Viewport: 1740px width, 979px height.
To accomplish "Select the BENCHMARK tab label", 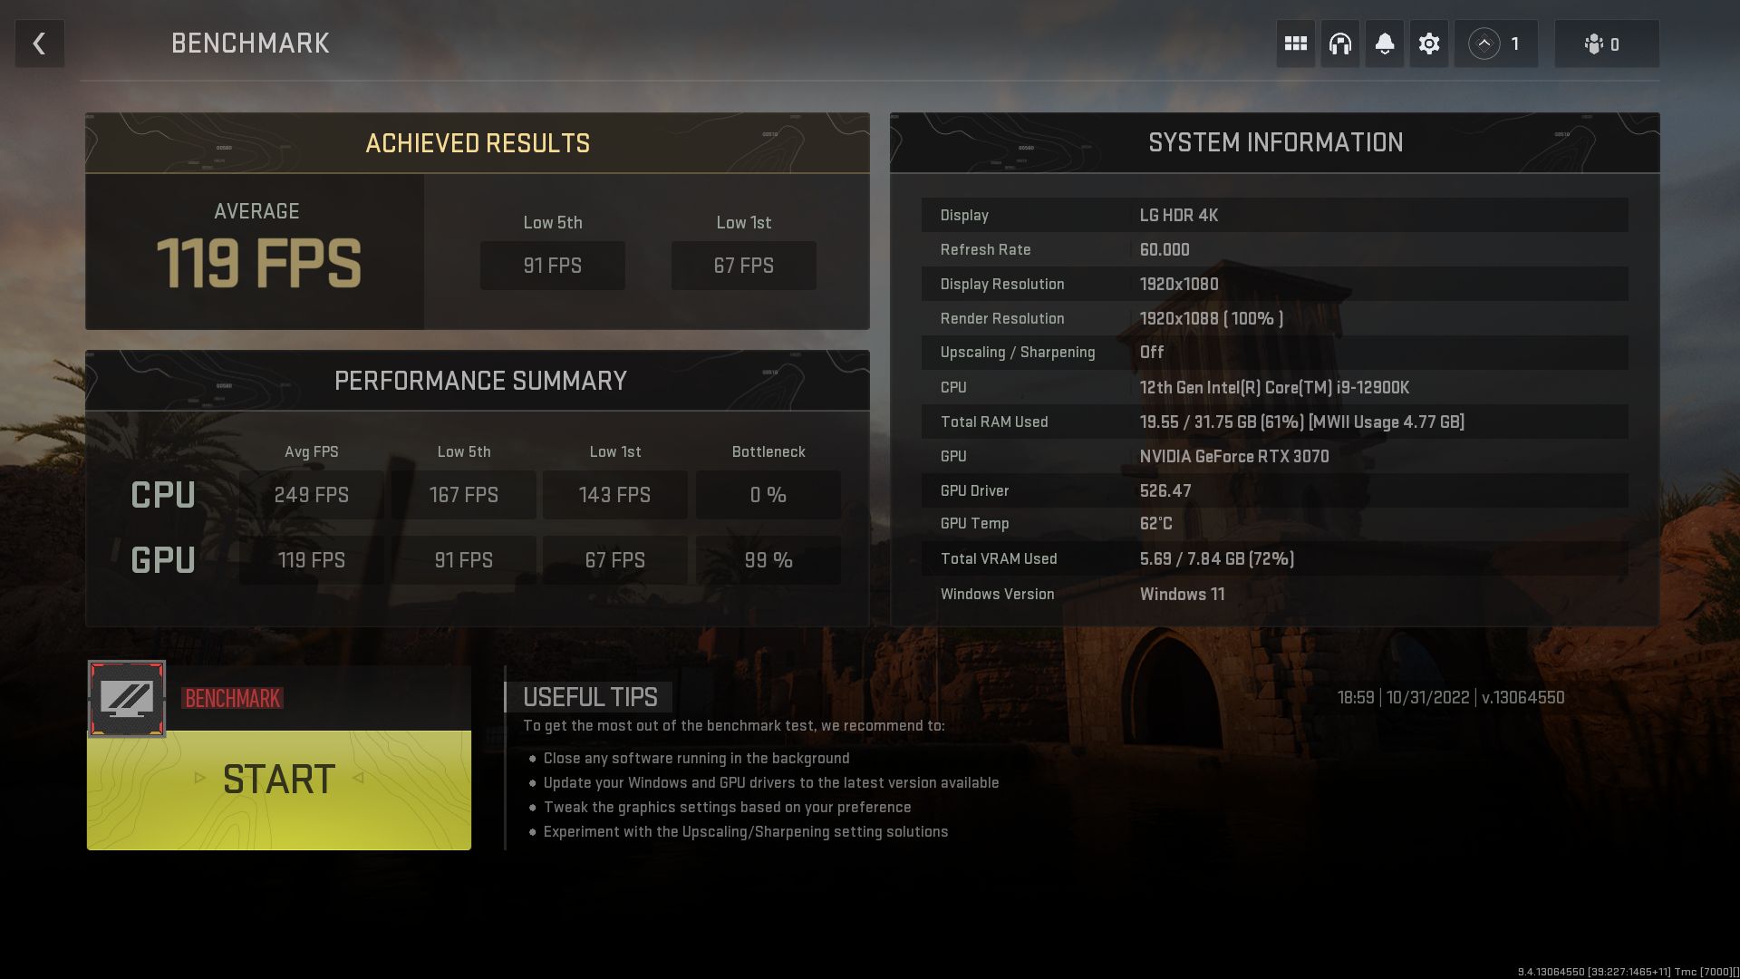I will (x=231, y=697).
